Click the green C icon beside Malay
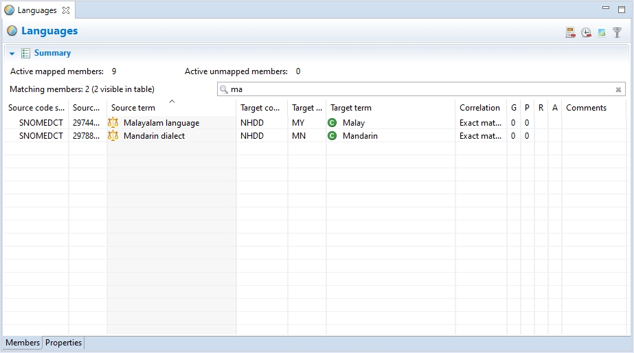 332,123
